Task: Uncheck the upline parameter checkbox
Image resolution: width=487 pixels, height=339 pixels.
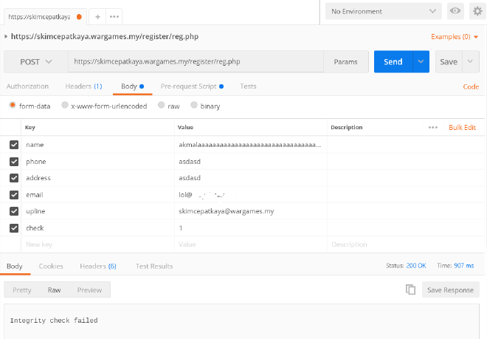Action: (14, 211)
